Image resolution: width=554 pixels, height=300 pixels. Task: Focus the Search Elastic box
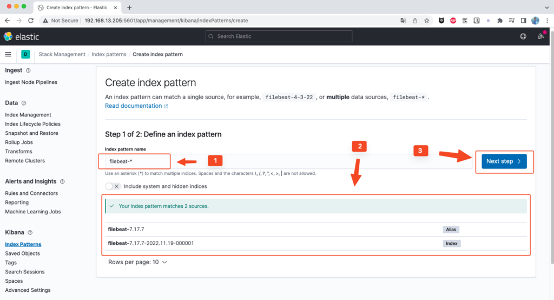pyautogui.click(x=279, y=36)
